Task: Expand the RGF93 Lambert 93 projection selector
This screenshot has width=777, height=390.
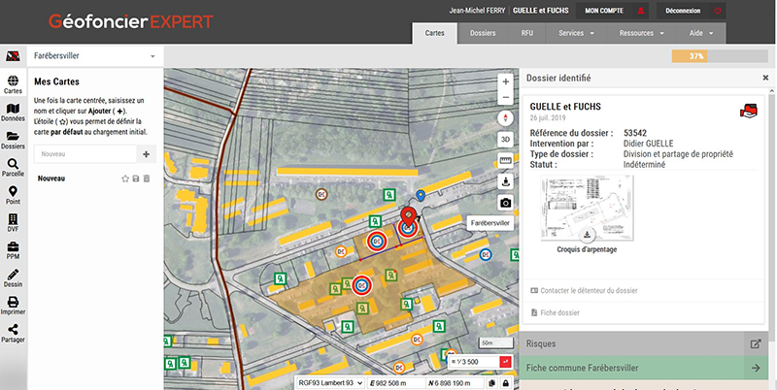Action: pyautogui.click(x=330, y=383)
